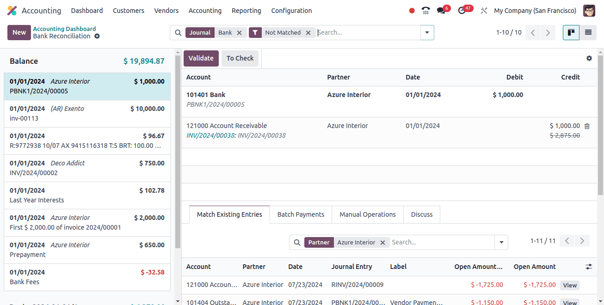604x305 pixels.
Task: Sort entries by Open Amount column
Action: [535, 267]
